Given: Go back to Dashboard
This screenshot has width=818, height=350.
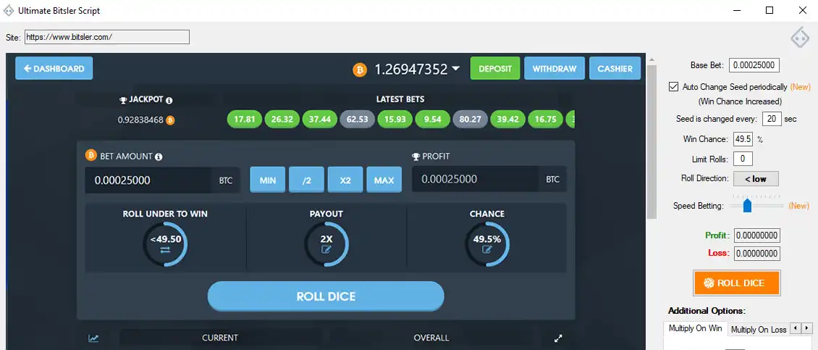Looking at the screenshot, I should pyautogui.click(x=54, y=68).
